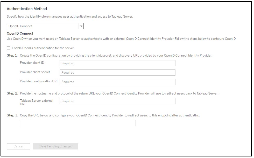Image resolution: width=254 pixels, height=158 pixels.
Task: Click the 'Provider client ID' label text
Action: point(32,63)
